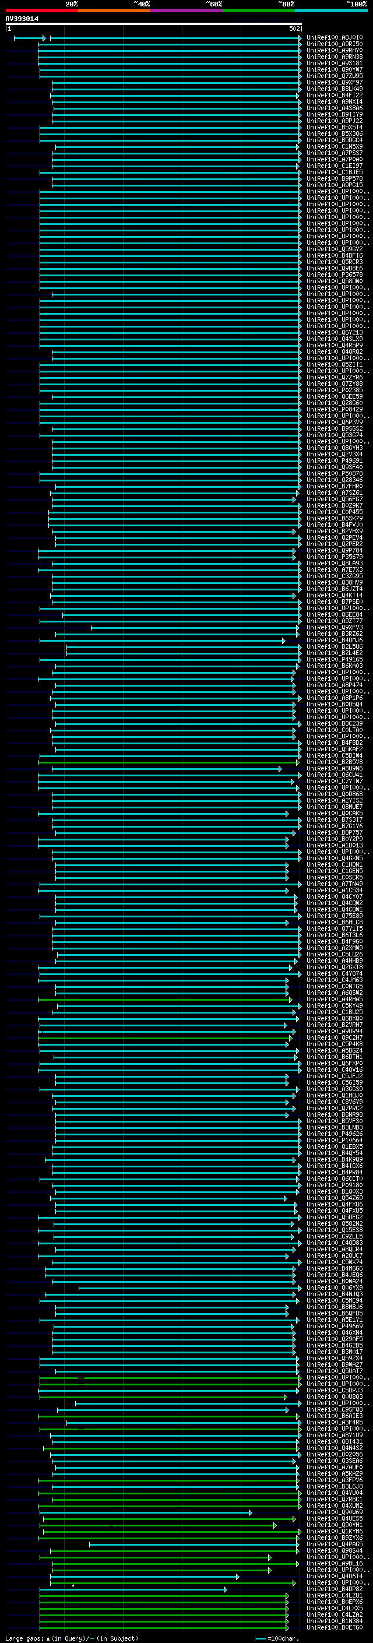Open hit UniRef100_Q6CW41
Screen dimensions: 373x1643
[x=334, y=775]
